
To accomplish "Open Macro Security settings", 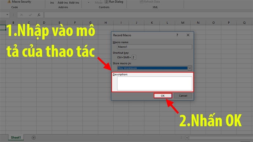I will point(22,2).
